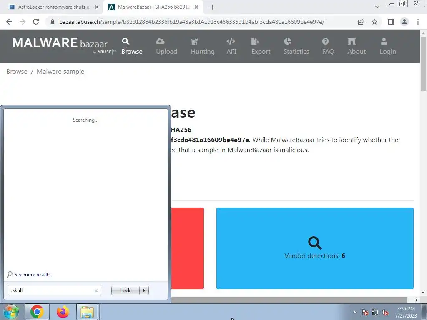
Task: Open the Export nav item
Action: coord(261,46)
